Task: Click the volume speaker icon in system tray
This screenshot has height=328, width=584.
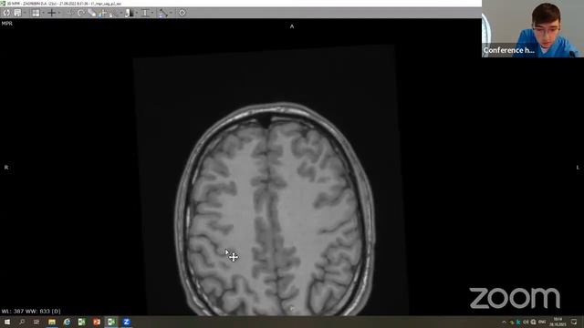Action: 526,322
